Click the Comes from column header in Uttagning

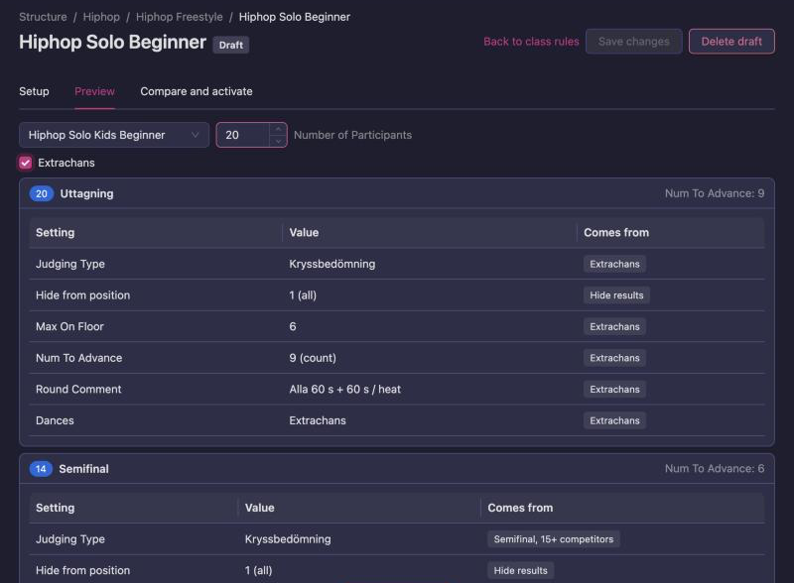(616, 233)
